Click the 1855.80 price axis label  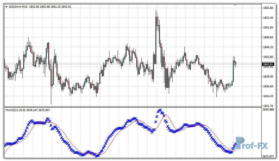tap(268, 8)
